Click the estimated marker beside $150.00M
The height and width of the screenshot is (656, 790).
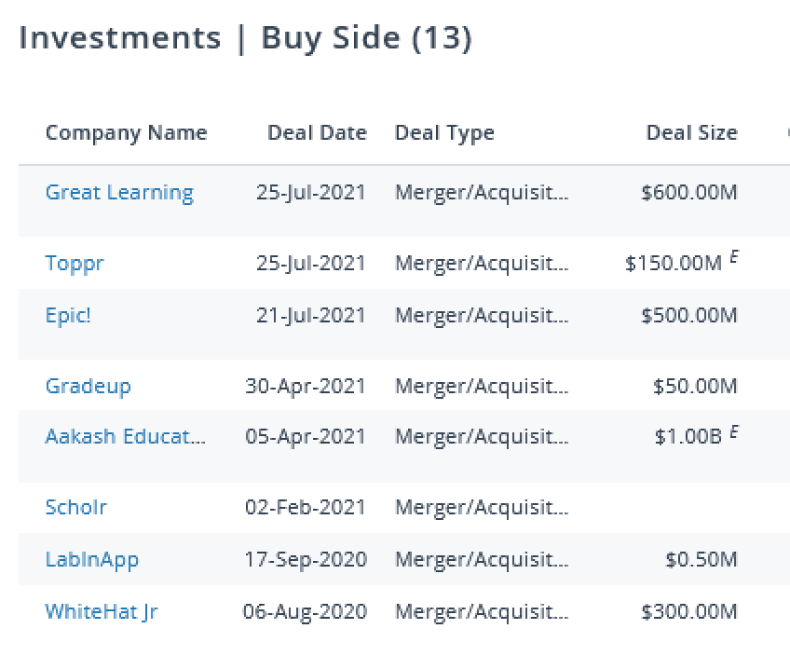(x=734, y=257)
